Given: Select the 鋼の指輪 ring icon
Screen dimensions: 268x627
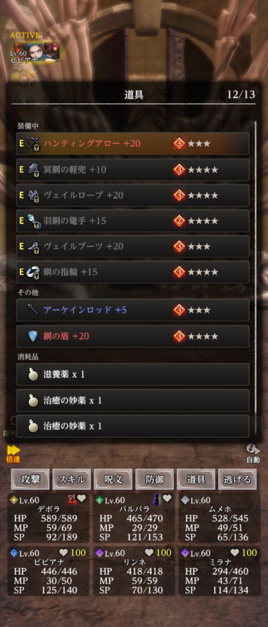Looking at the screenshot, I should [x=33, y=272].
